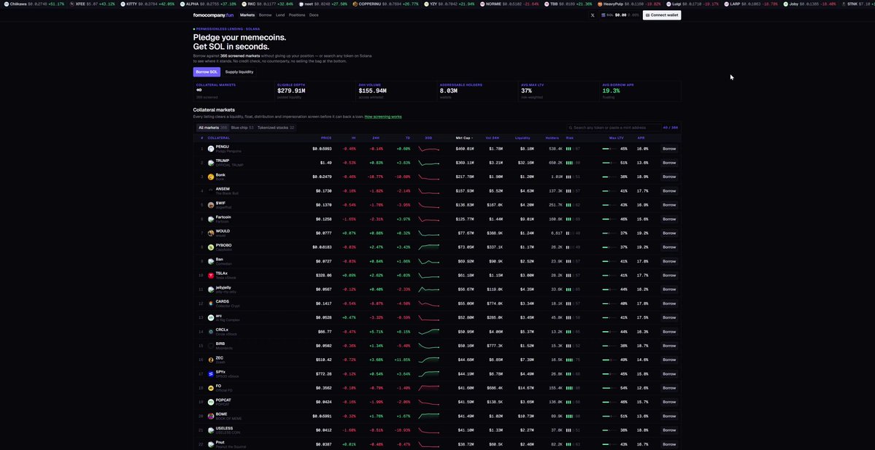The image size is (875, 450).
Task: Click the Bonk token logo
Action: pyautogui.click(x=211, y=176)
